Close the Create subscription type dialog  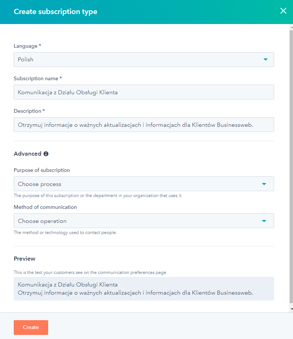click(x=283, y=11)
